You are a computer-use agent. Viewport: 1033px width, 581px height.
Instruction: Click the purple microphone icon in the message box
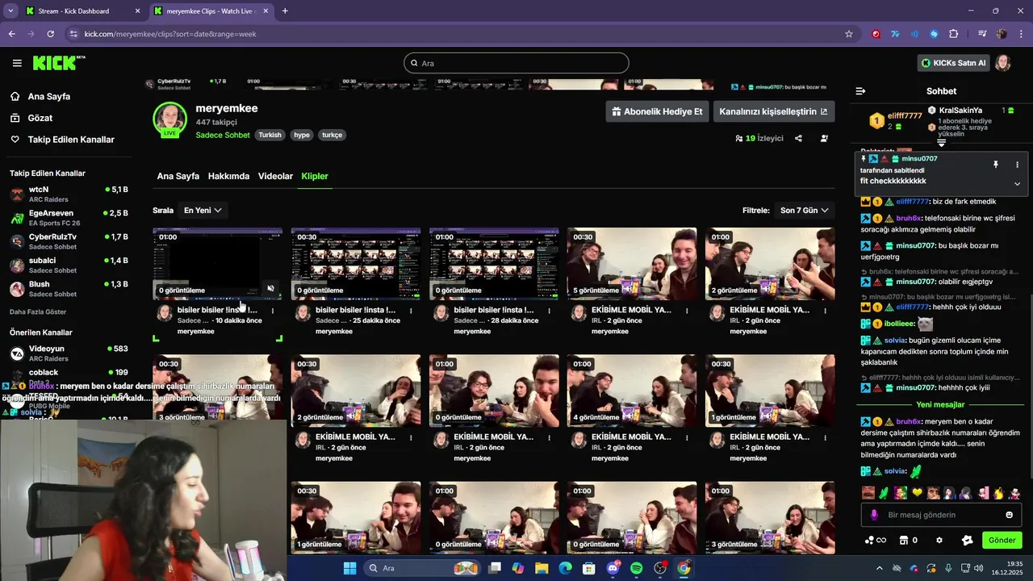click(x=874, y=515)
